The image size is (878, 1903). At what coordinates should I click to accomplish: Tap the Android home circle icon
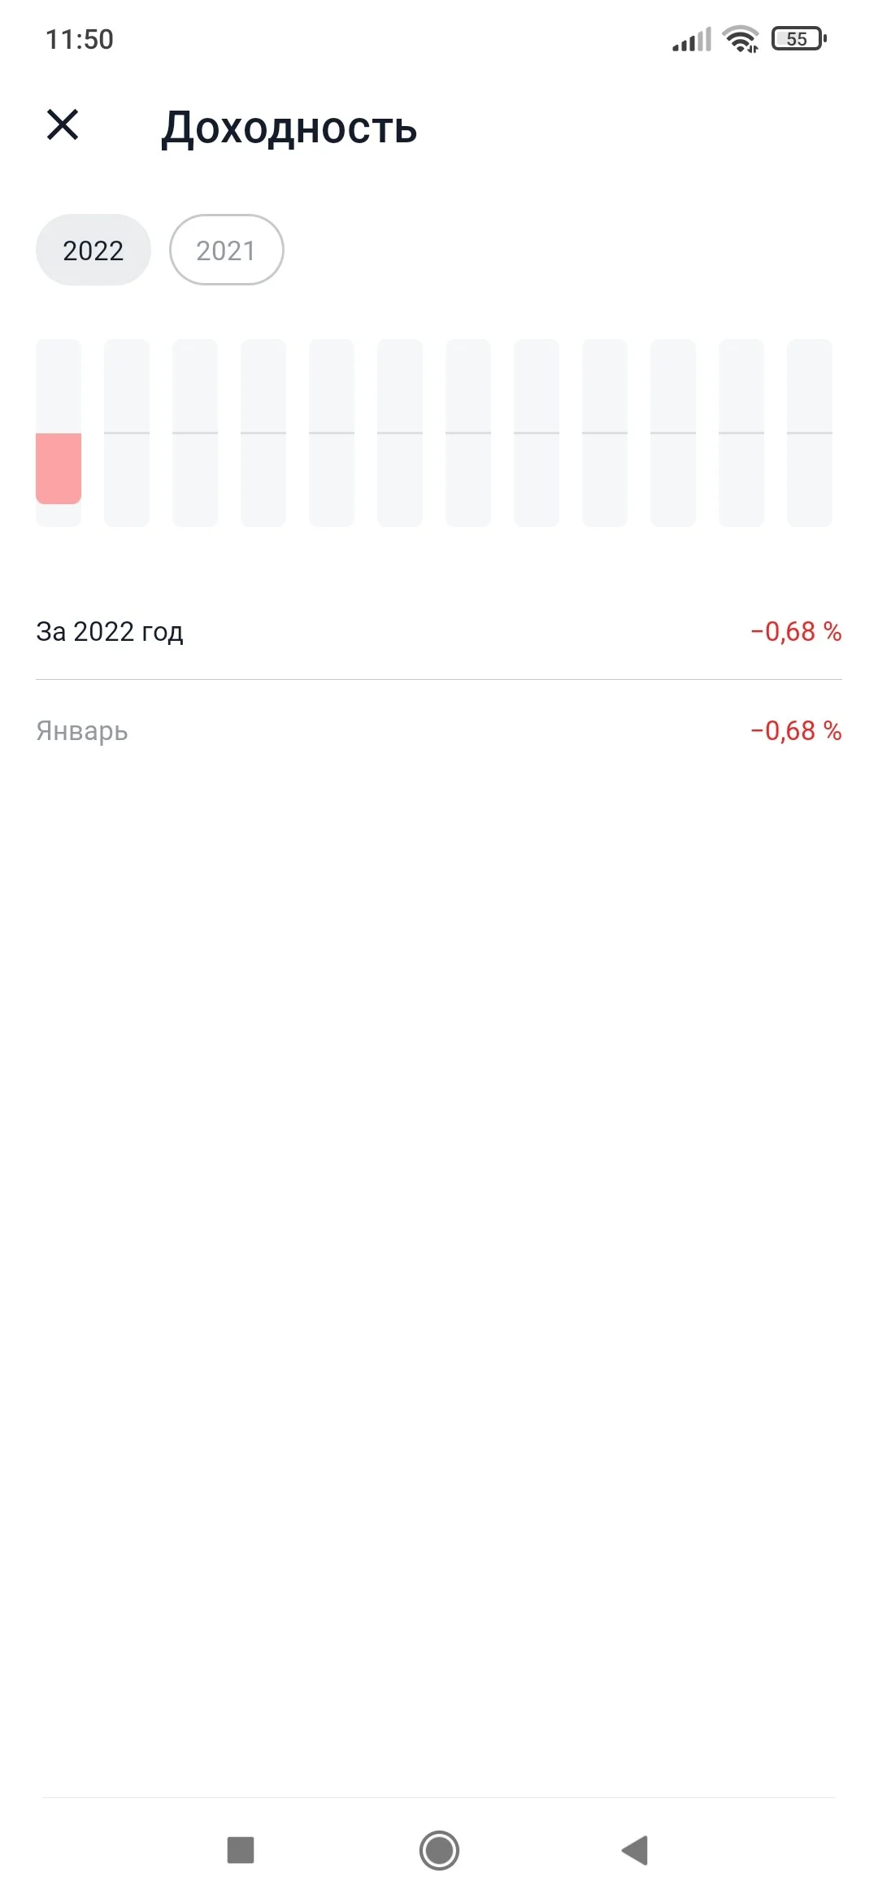[x=439, y=1850]
